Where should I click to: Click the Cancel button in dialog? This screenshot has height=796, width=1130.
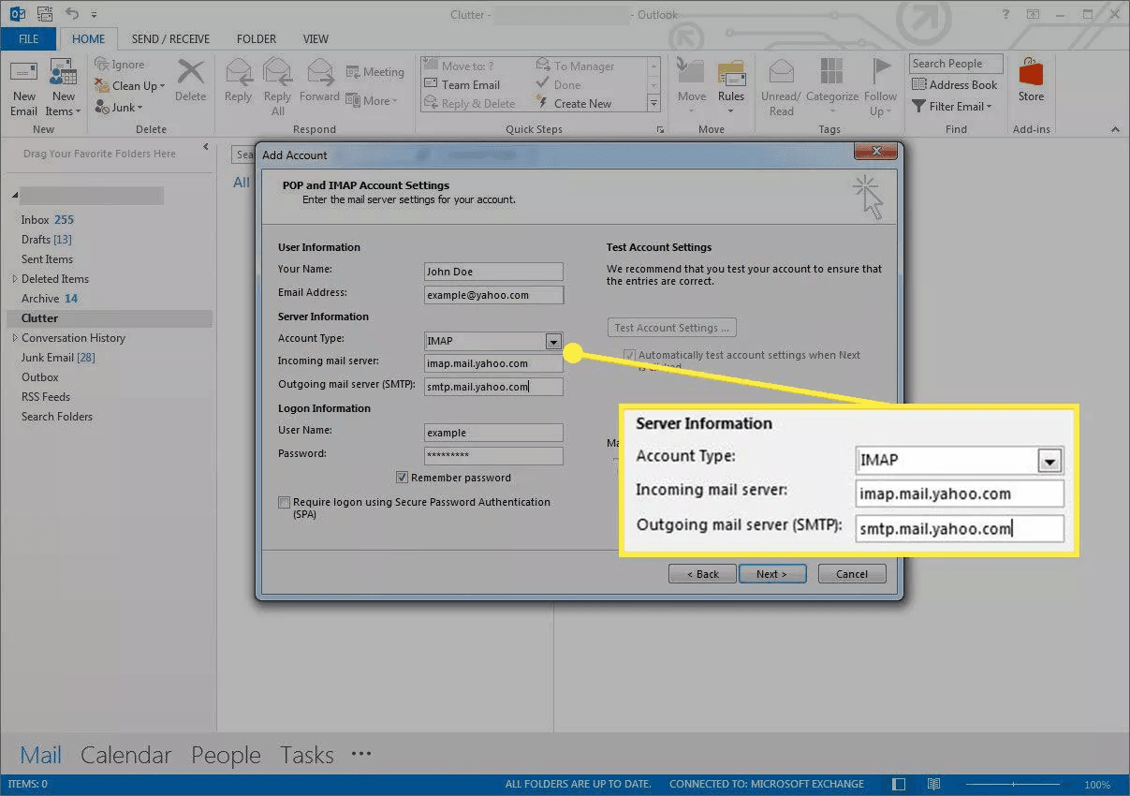click(x=852, y=574)
